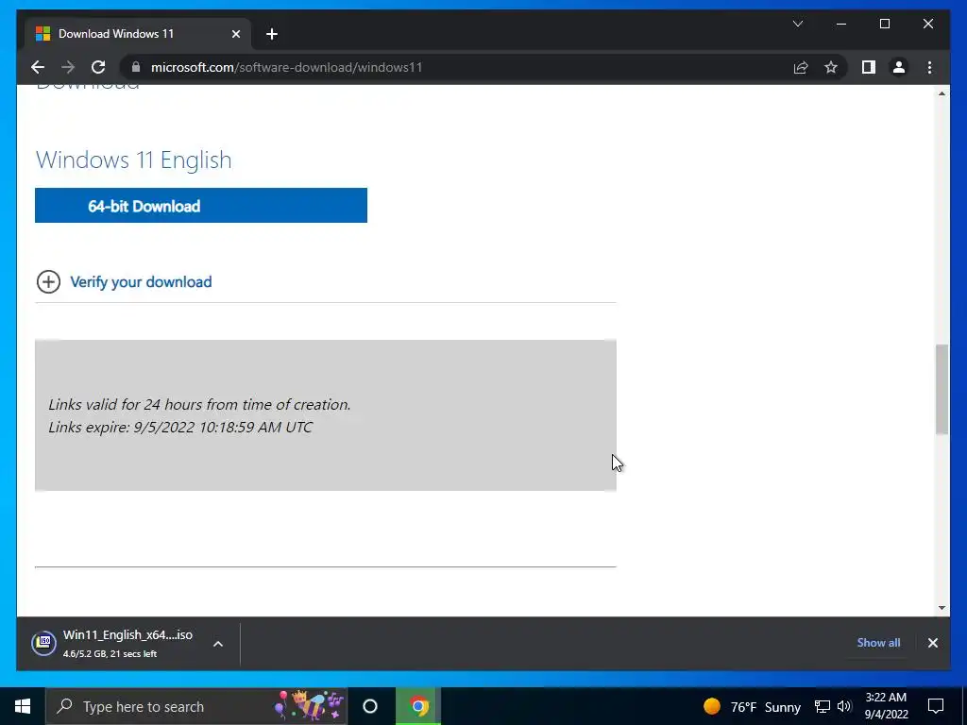Click the page vertical scrollbar thumb

click(942, 389)
